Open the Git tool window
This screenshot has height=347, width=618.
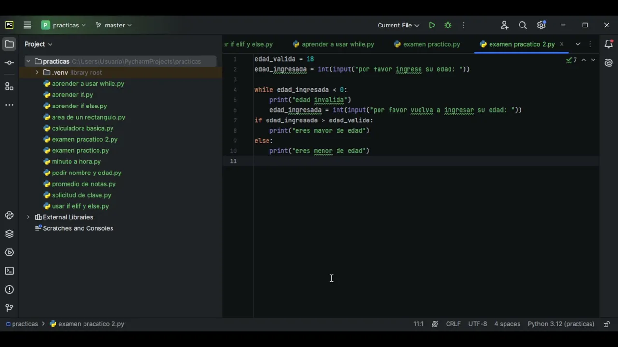(x=9, y=308)
